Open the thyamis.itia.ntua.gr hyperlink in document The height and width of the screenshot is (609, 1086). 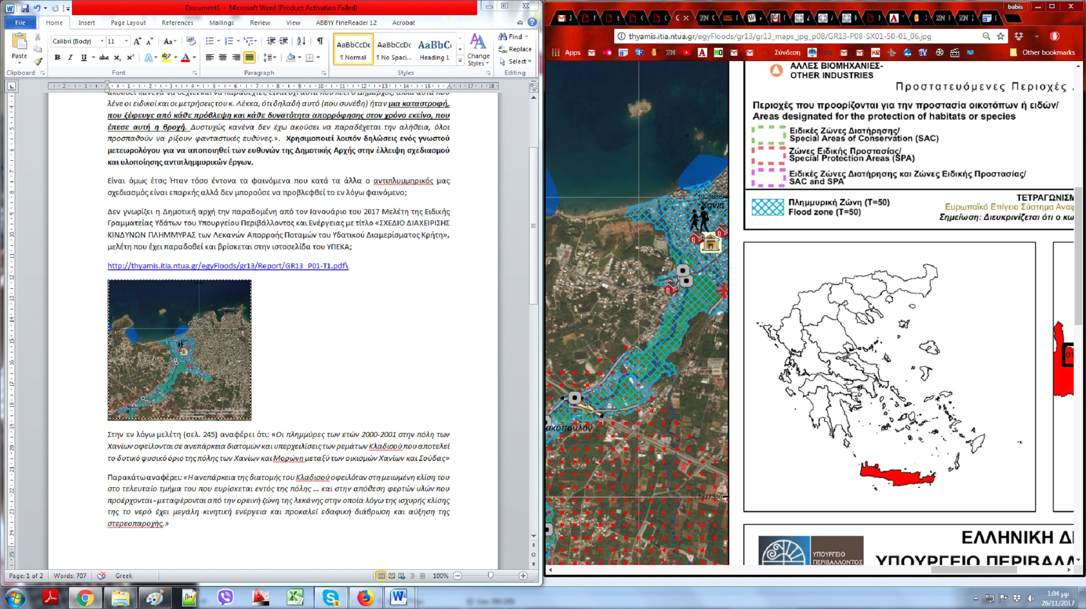pyautogui.click(x=228, y=266)
